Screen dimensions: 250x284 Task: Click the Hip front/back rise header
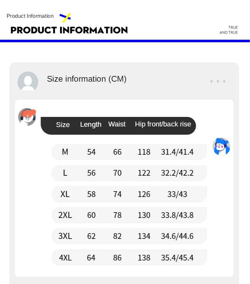(163, 124)
